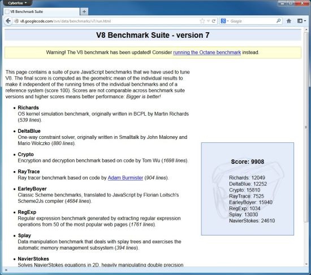
Task: Click the NavierStokes benchmark heading
Action: click(33, 259)
